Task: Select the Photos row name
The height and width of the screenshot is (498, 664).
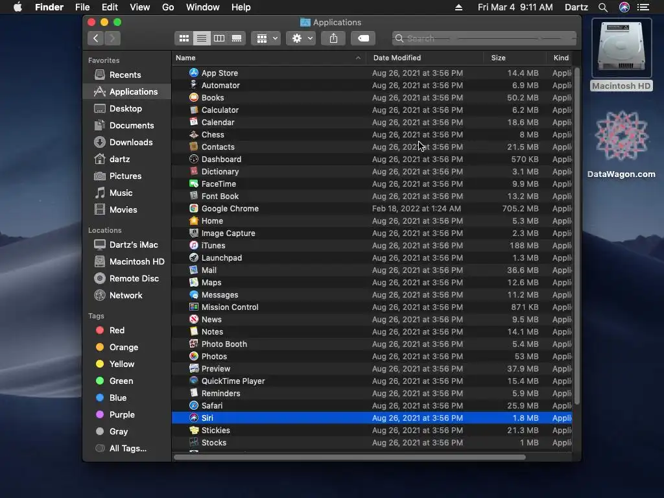Action: pos(214,357)
